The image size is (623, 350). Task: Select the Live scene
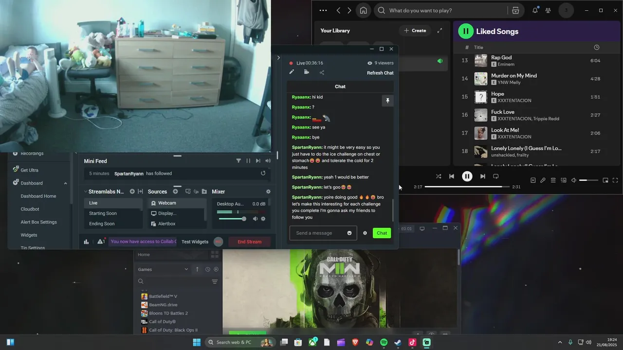click(x=113, y=203)
